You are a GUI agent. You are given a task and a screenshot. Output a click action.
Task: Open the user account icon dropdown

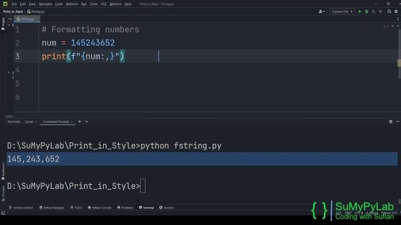tap(321, 11)
